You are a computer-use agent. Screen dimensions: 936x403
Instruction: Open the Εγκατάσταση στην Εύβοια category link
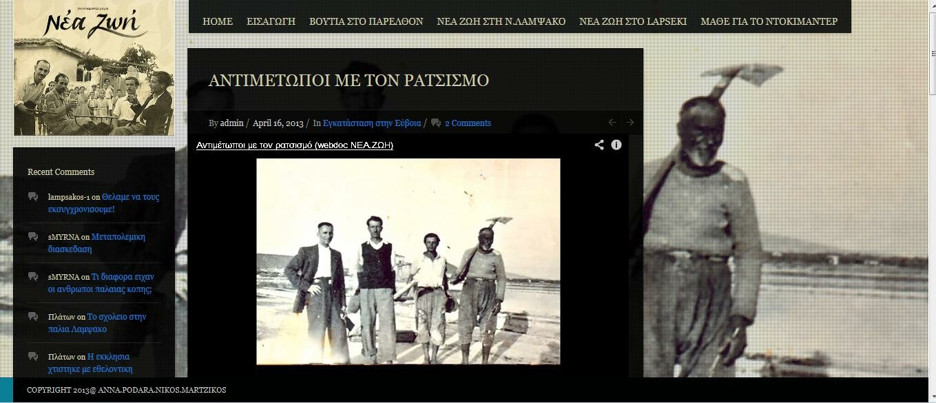click(x=371, y=123)
